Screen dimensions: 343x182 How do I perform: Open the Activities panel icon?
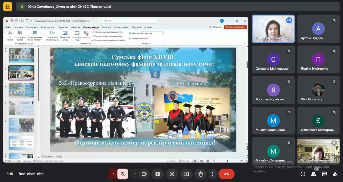tap(335, 174)
